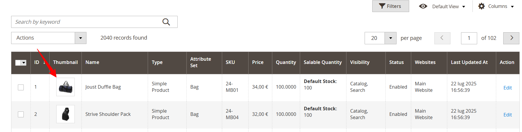
Task: Sort the grid by Name column
Action: tap(92, 62)
